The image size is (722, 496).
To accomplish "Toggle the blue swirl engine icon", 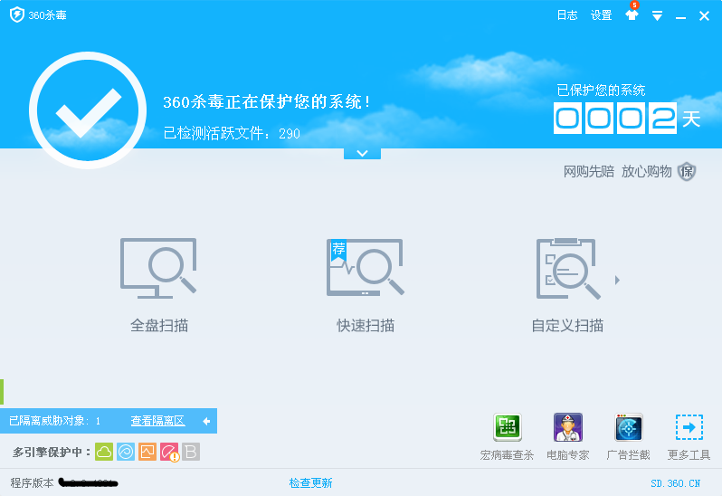I will [x=126, y=452].
